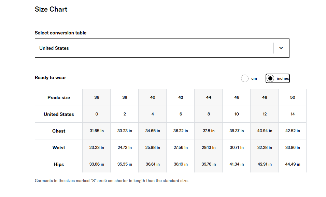Click the Prada size row header
The height and width of the screenshot is (197, 326).
59,97
